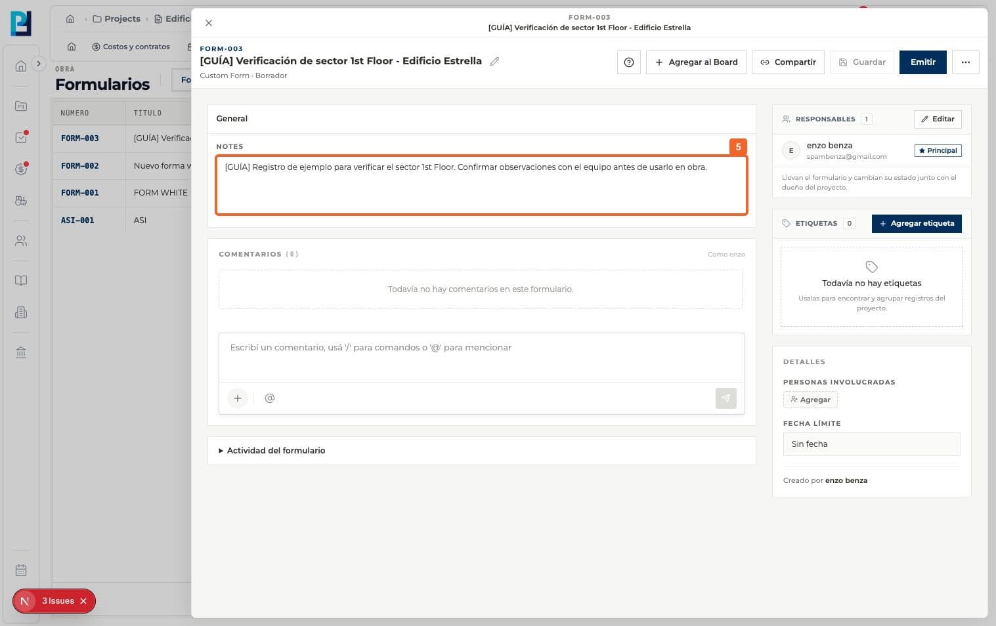
Task: Expand Actividad del formulario section
Action: pos(271,451)
